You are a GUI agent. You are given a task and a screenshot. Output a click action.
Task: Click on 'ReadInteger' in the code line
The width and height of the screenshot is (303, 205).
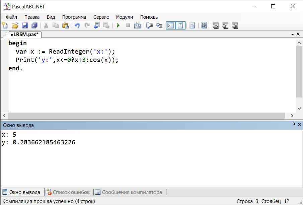click(x=69, y=52)
